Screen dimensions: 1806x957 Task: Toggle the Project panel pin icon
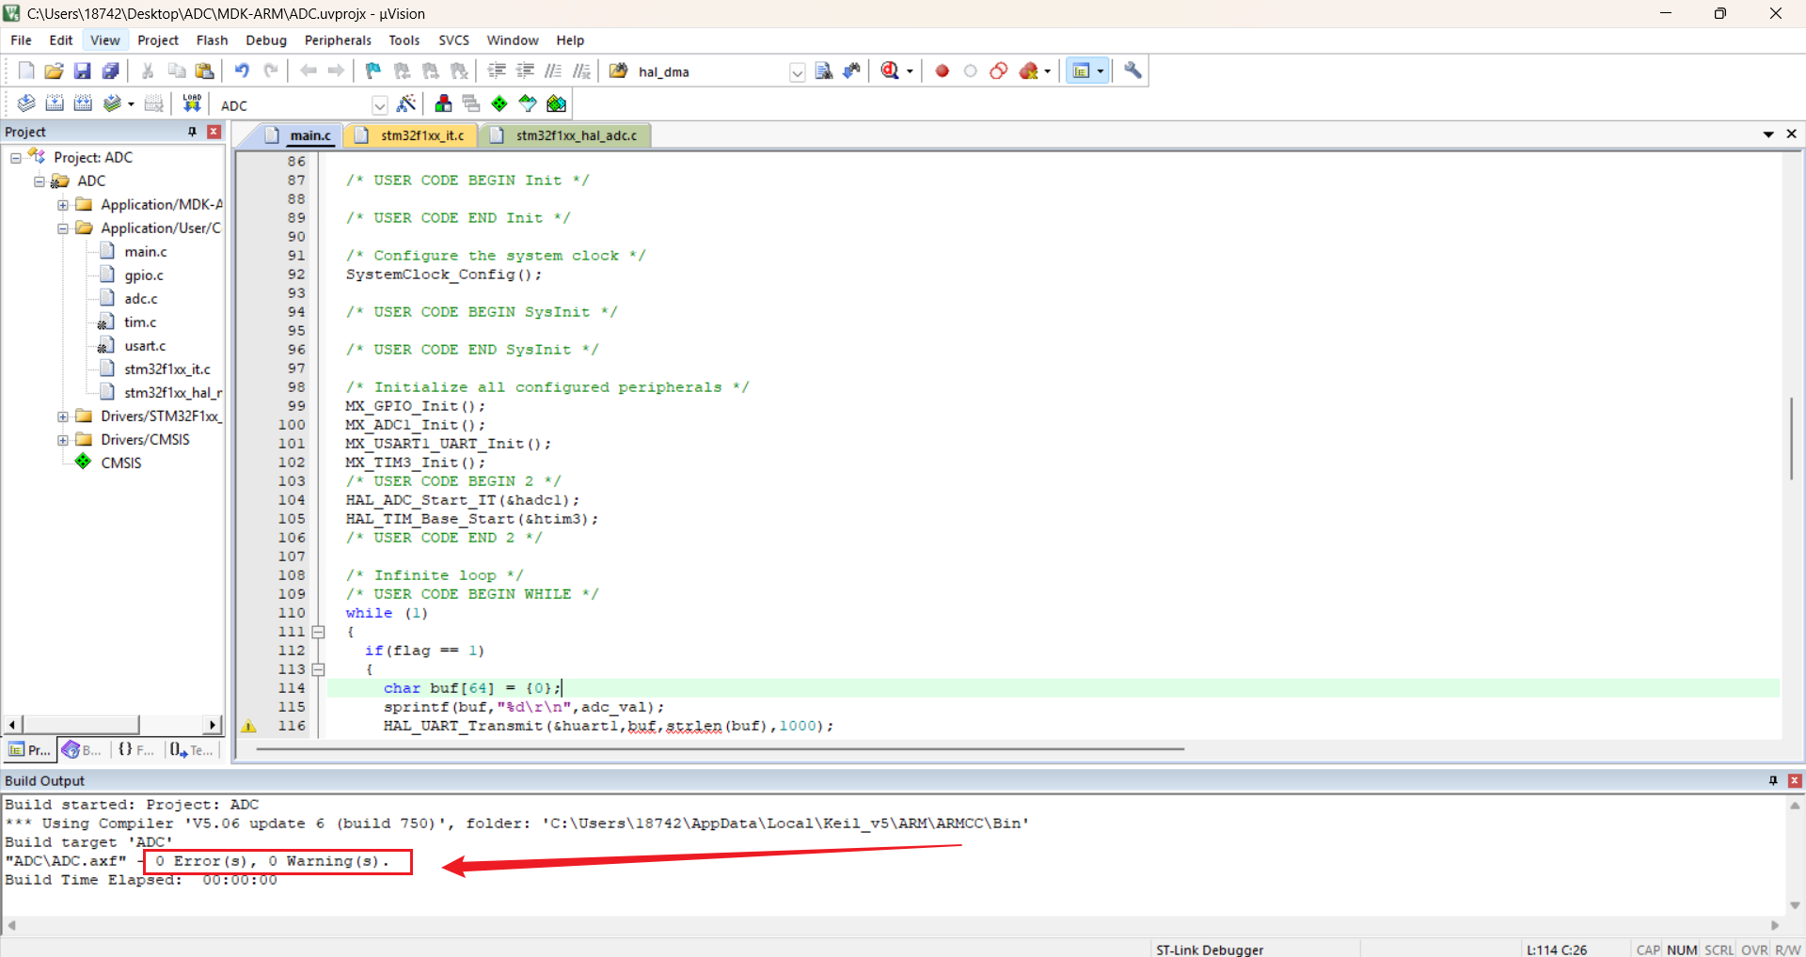point(193,132)
